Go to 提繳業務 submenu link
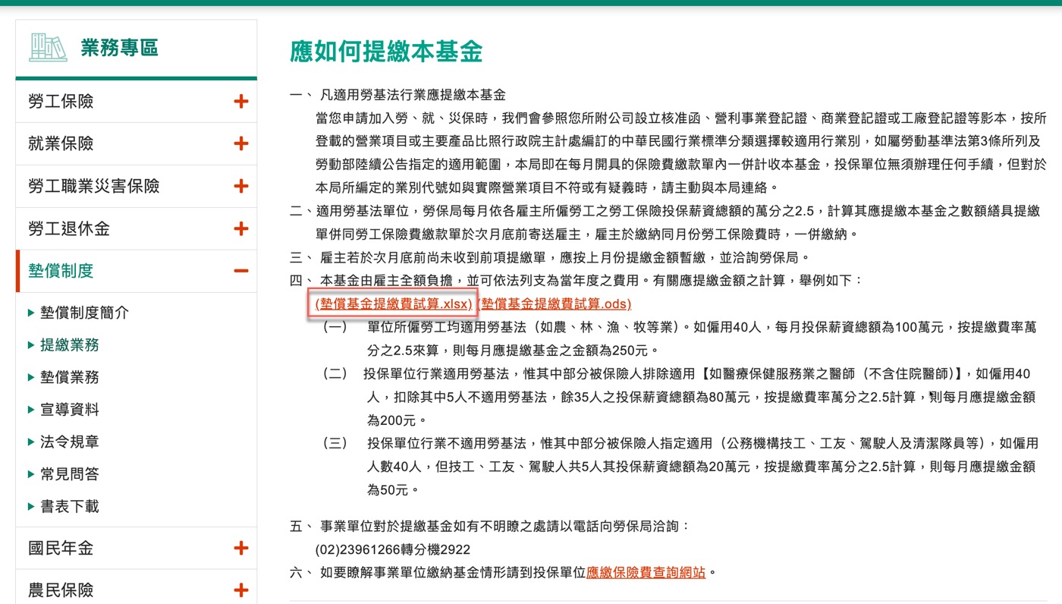 (69, 344)
